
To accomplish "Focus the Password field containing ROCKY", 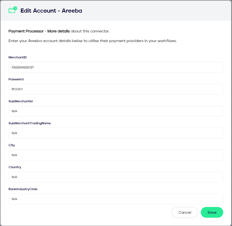I will pos(116,89).
